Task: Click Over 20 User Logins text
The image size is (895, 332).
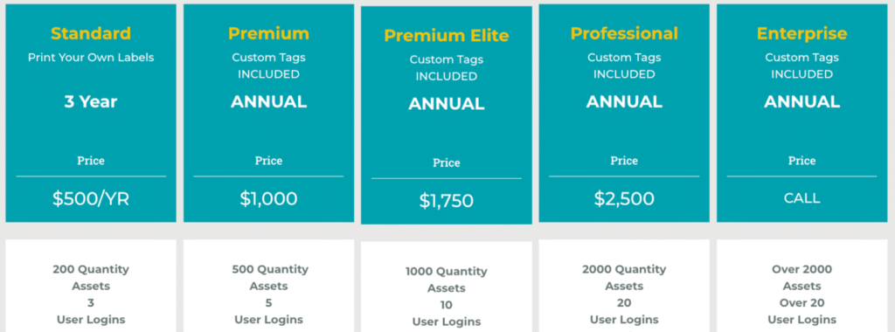Action: (802, 311)
